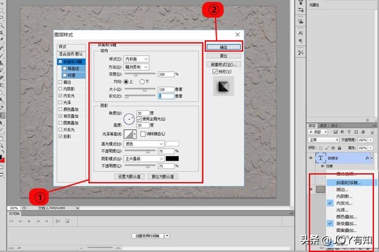Open the 高光模式 highlight mode dropdown

(144, 144)
